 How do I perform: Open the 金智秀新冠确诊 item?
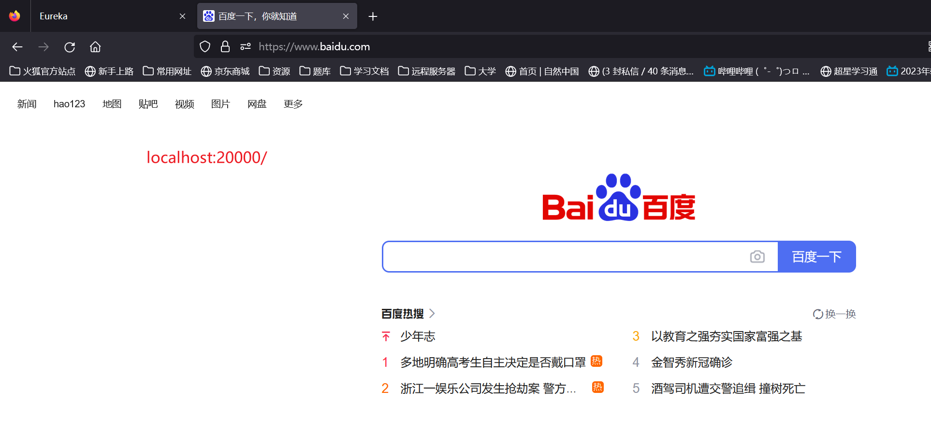tap(692, 362)
